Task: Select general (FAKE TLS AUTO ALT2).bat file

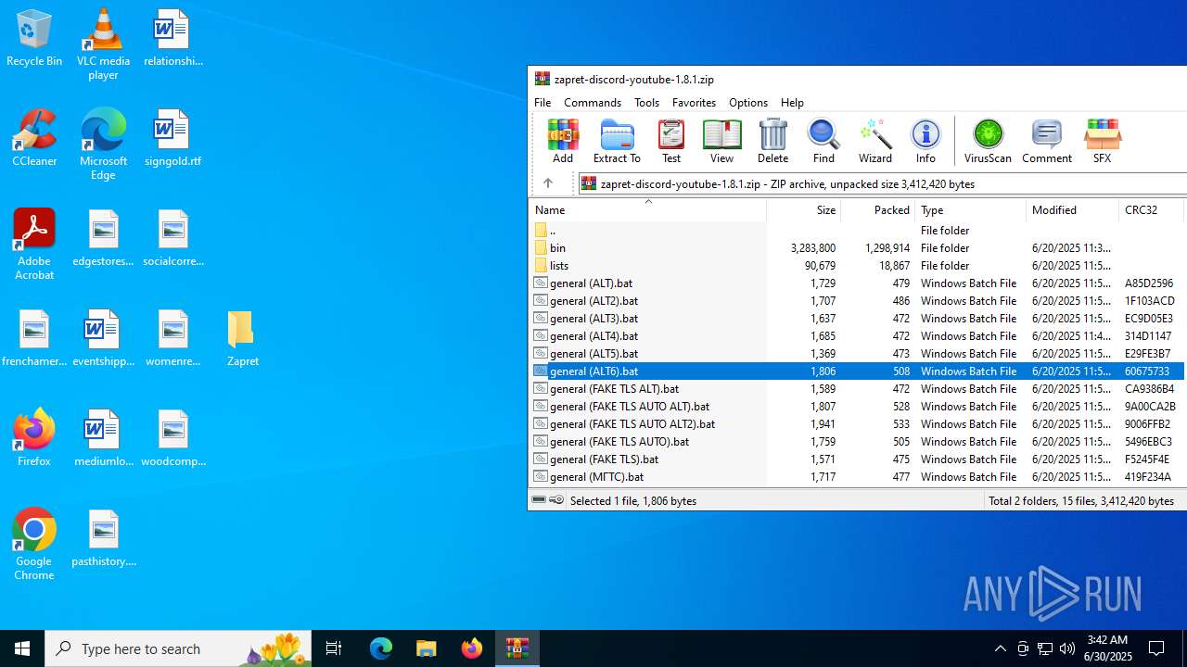Action: coord(858,423)
